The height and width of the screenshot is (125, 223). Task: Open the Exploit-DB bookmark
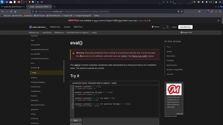tap(67, 16)
